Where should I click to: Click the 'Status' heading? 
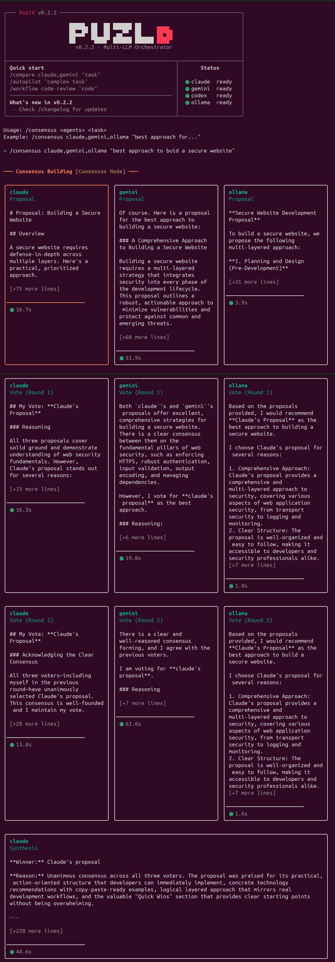click(x=210, y=67)
